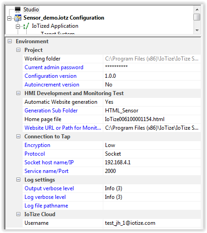Click the Sensor_demo.iotz configuration icon
The width and height of the screenshot is (207, 233).
point(18,18)
